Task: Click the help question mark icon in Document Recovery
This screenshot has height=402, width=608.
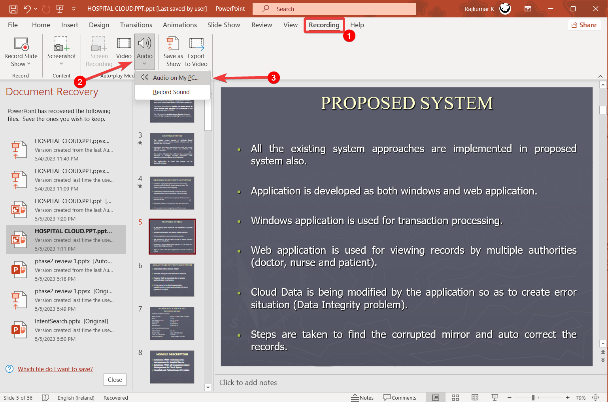Action: (x=9, y=369)
